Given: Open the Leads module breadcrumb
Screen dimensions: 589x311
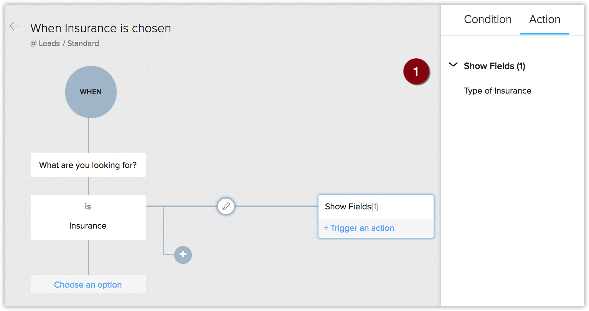Looking at the screenshot, I should click(49, 44).
